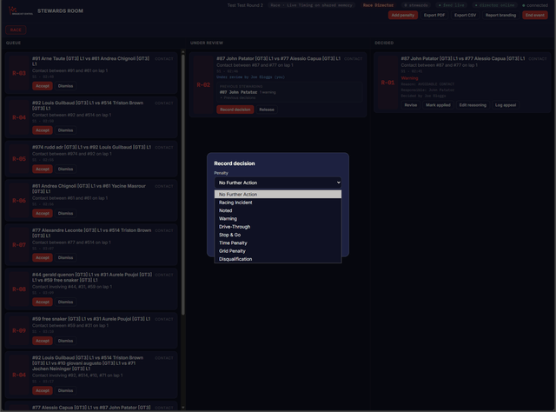Click the app logo in the header
The width and height of the screenshot is (556, 412).
pyautogui.click(x=20, y=10)
